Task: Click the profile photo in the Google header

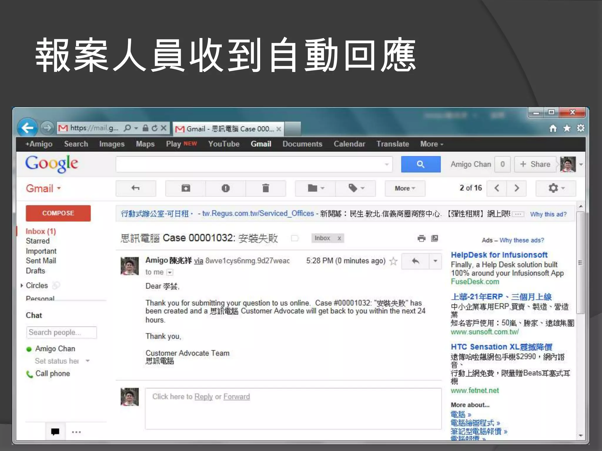Action: coord(568,164)
